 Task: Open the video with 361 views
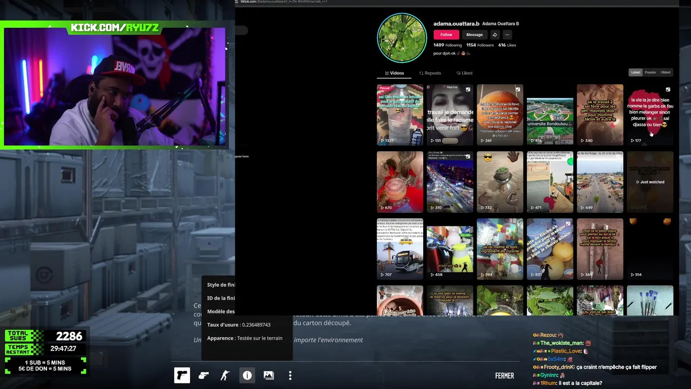500,115
